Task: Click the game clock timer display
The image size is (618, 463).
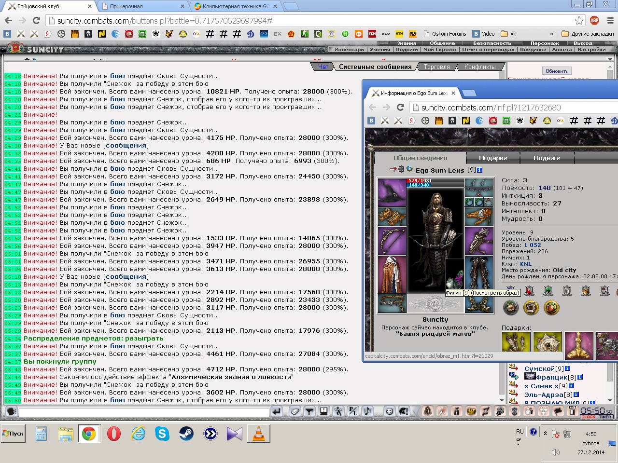Action: pyautogui.click(x=597, y=412)
